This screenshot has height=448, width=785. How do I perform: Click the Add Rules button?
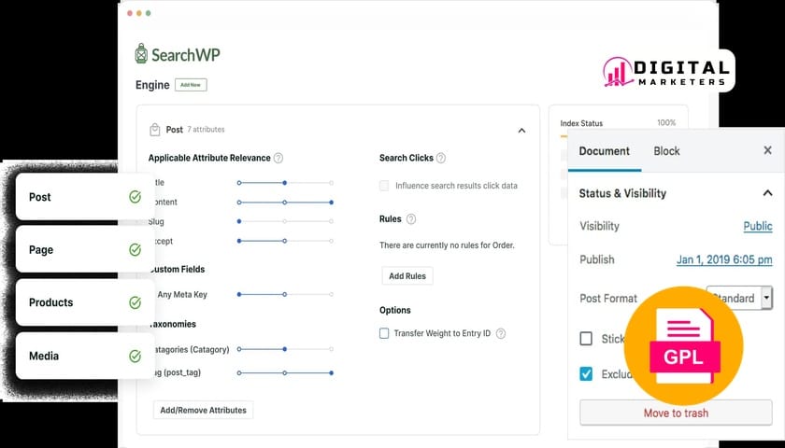(x=407, y=276)
